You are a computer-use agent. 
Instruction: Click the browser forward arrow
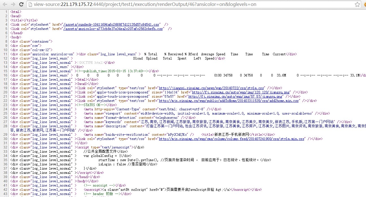coord(13,4)
